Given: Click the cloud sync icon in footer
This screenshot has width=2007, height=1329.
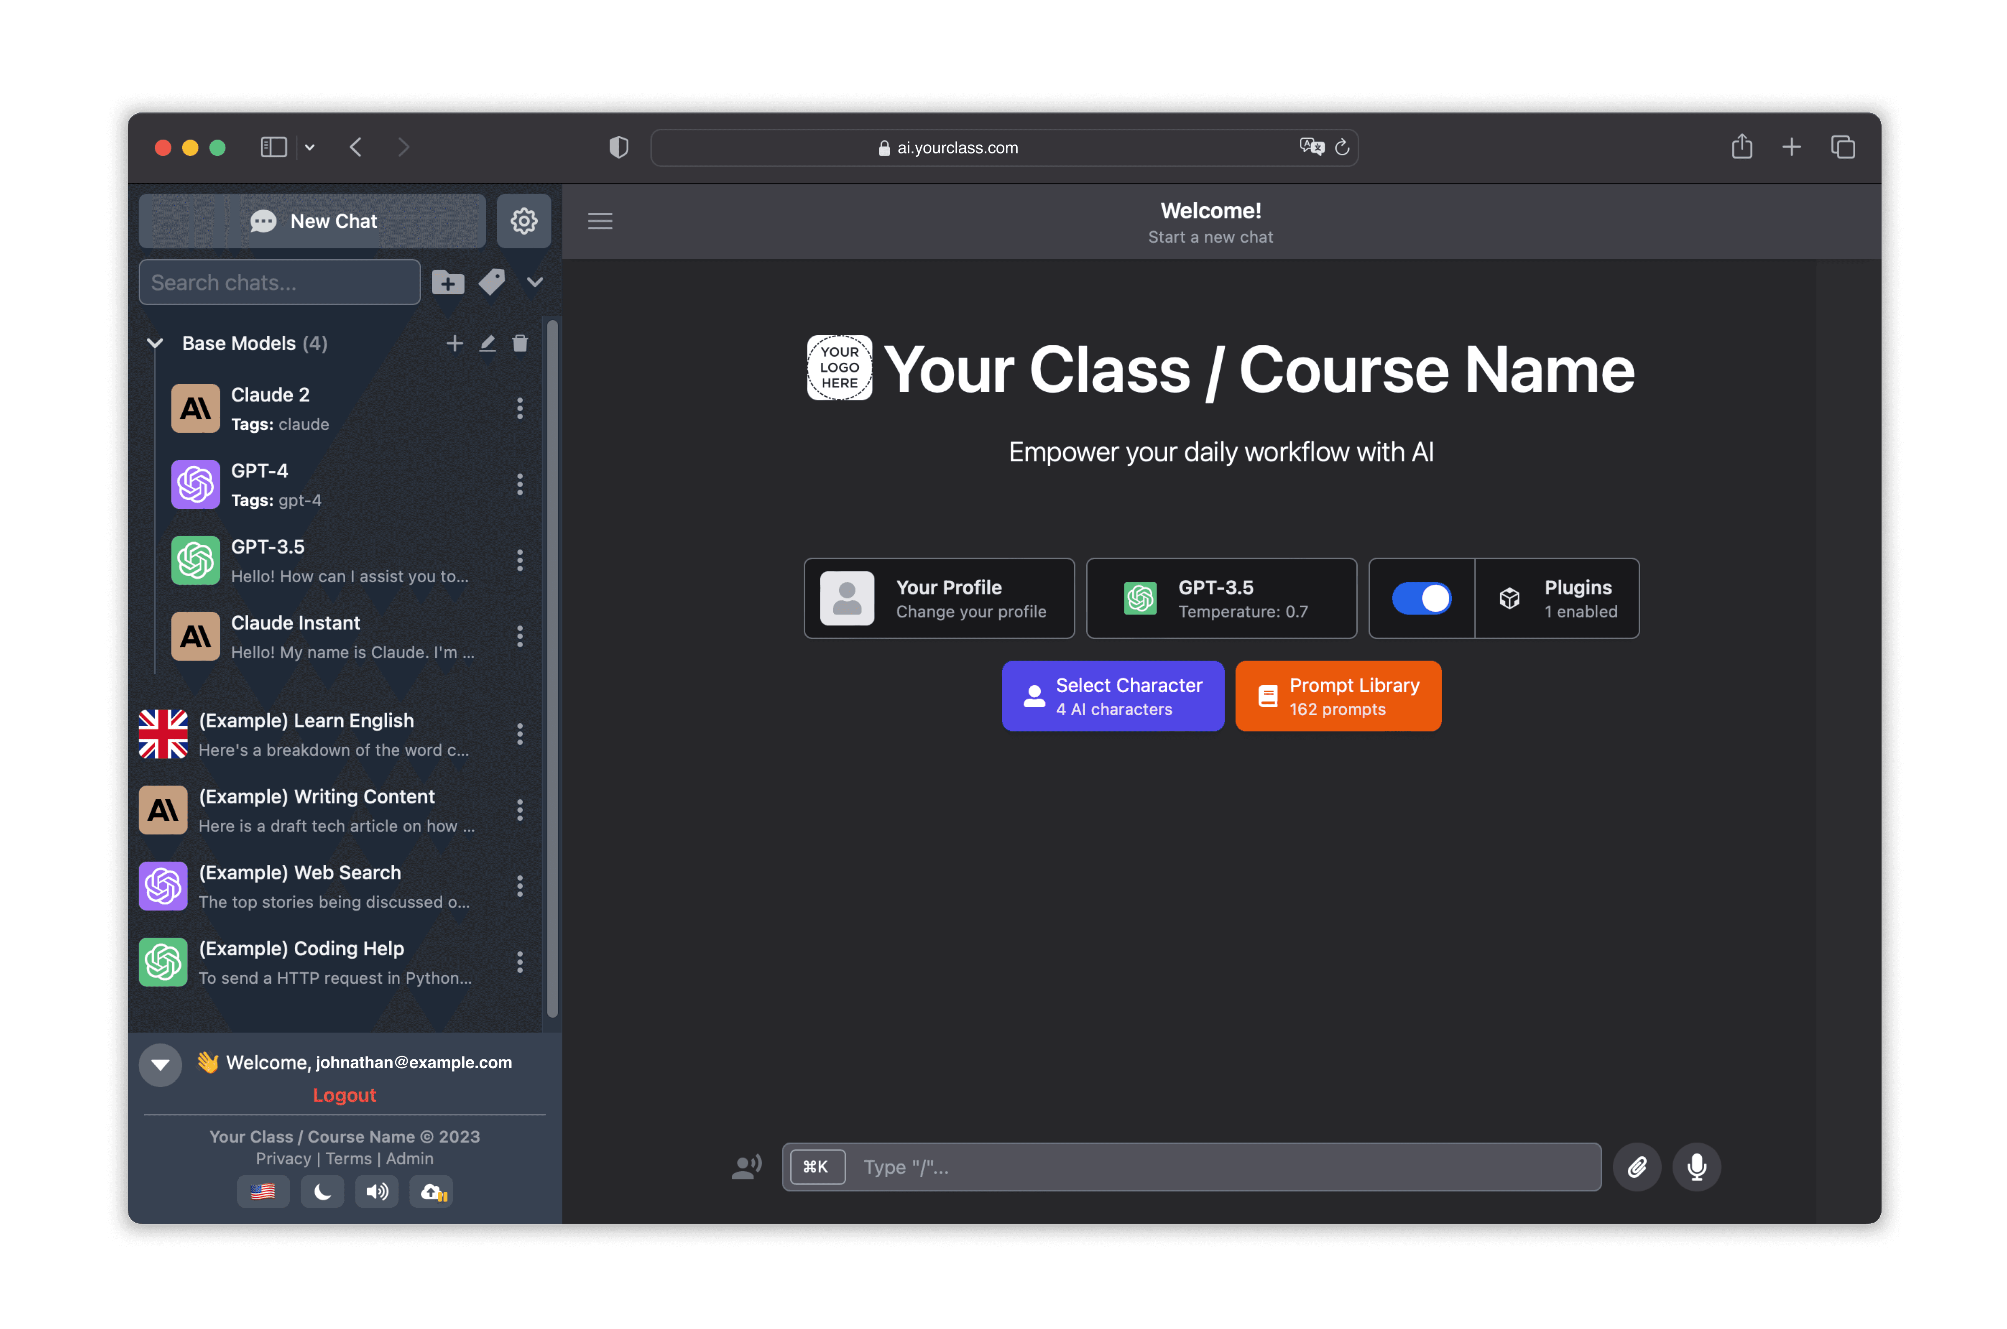Looking at the screenshot, I should pyautogui.click(x=432, y=1192).
